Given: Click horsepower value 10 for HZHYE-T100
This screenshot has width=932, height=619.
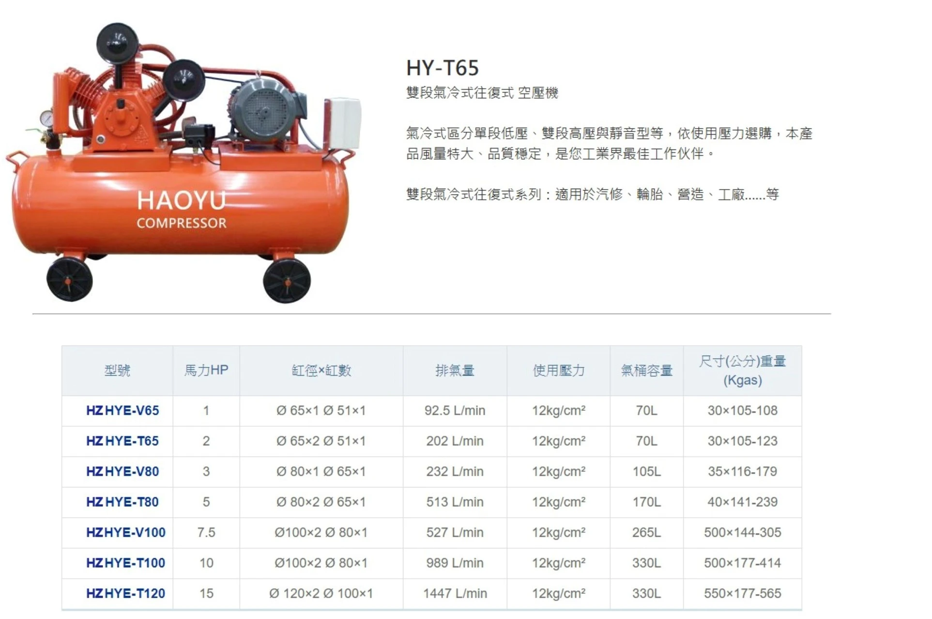Looking at the screenshot, I should 206,563.
